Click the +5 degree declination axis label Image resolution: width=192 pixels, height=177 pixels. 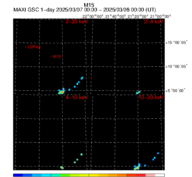click(175, 91)
